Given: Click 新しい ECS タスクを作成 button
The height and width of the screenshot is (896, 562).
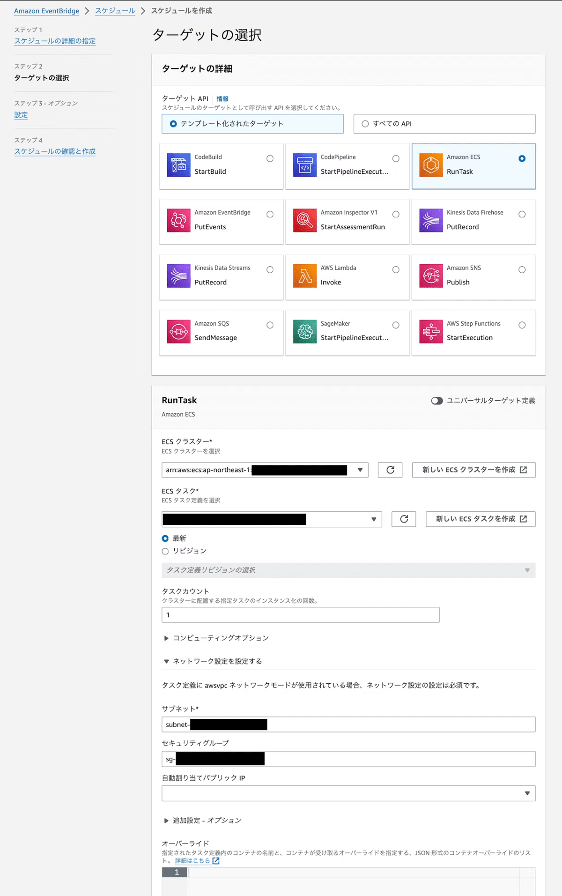Looking at the screenshot, I should (x=481, y=519).
